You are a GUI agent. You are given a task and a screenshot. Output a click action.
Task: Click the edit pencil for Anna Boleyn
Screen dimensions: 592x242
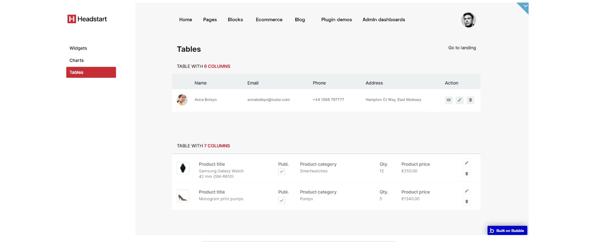click(460, 100)
